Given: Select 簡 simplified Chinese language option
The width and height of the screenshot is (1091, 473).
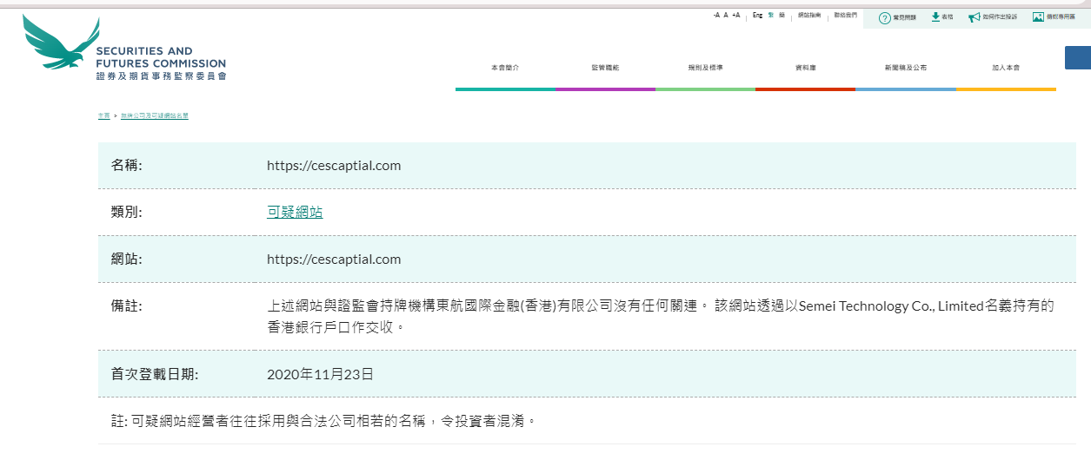Looking at the screenshot, I should click(x=782, y=16).
